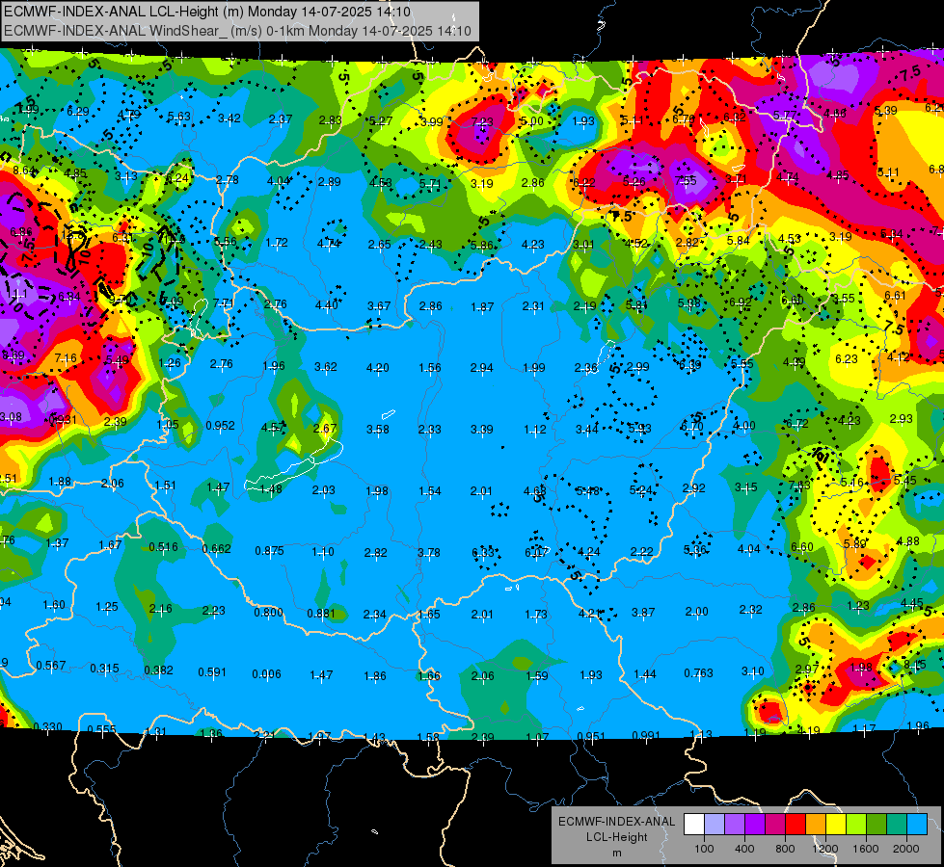Click the wind shear value 0.591
The height and width of the screenshot is (867, 944).
coord(212,672)
